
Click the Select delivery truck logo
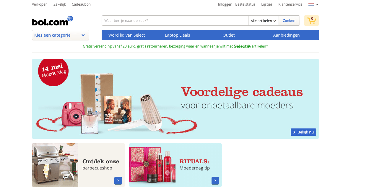242,46
